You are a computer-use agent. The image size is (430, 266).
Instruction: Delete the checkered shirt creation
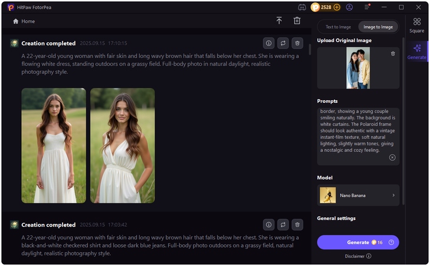[x=298, y=225]
